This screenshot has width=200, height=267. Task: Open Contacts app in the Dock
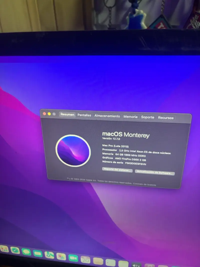pyautogui.click(x=98, y=261)
